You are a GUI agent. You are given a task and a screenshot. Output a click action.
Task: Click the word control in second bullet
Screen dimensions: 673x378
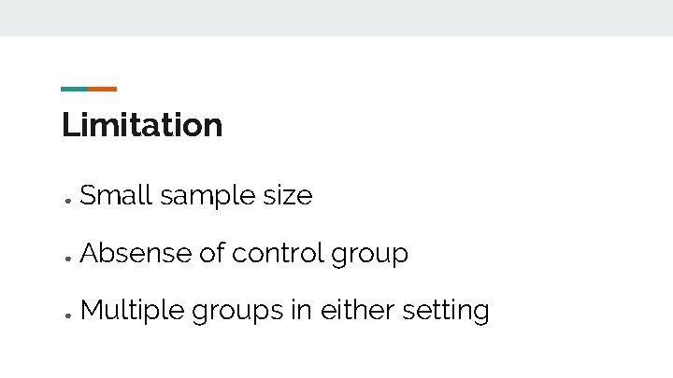(278, 253)
